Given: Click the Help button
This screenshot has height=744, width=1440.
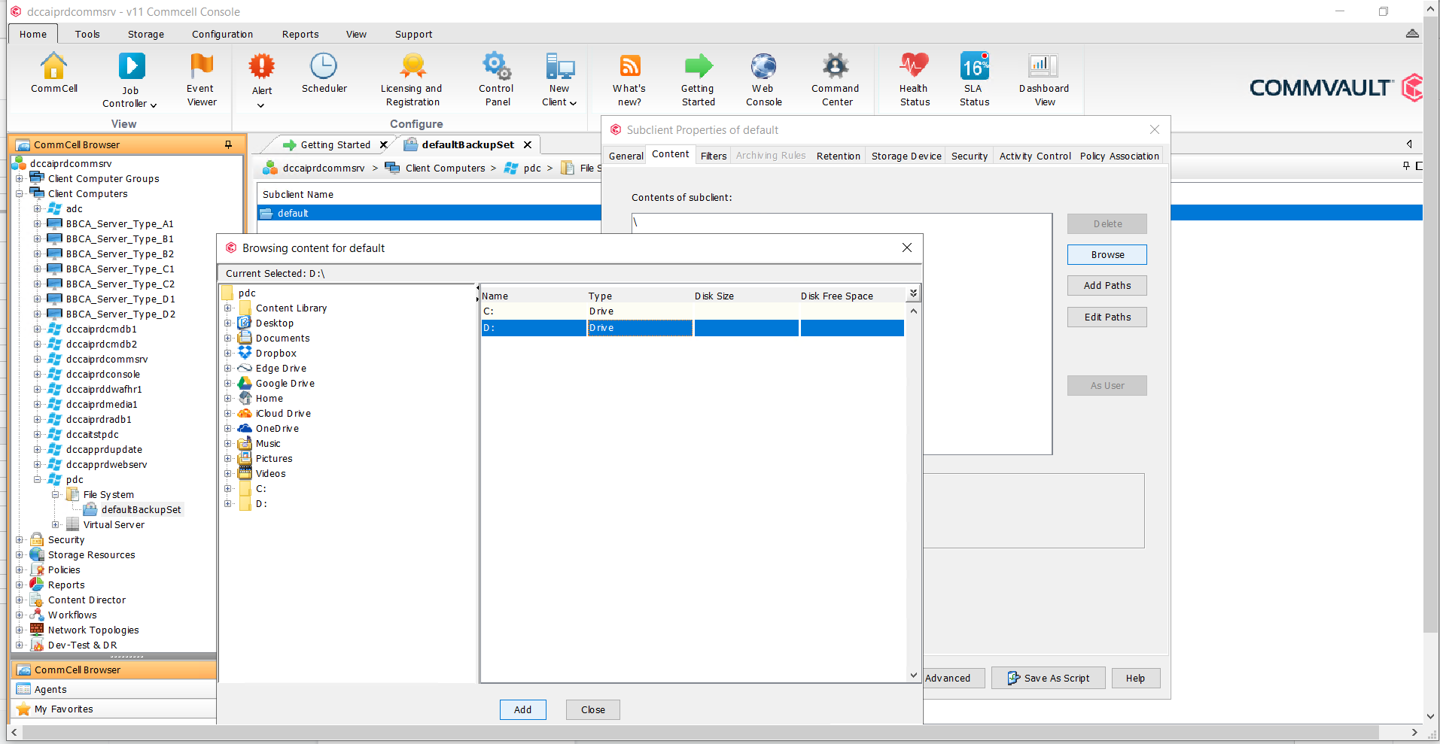Looking at the screenshot, I should click(1135, 678).
